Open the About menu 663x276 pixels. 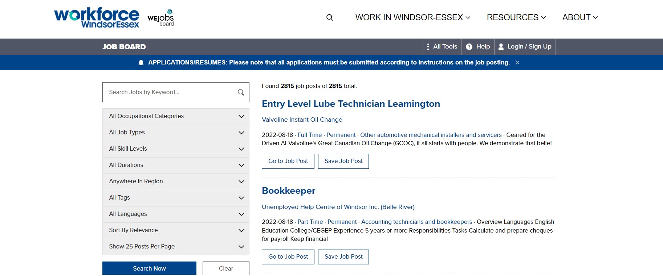[x=580, y=17]
